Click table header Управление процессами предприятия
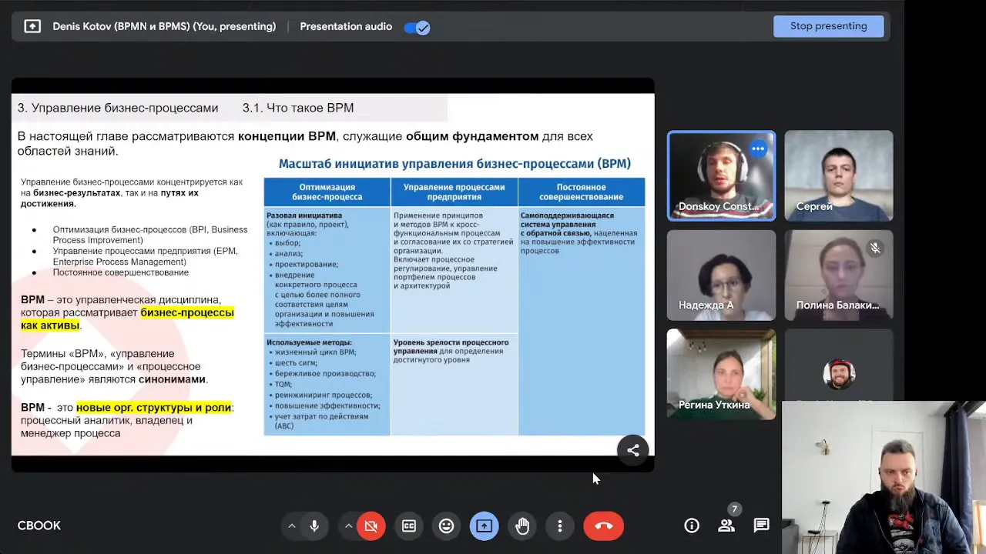This screenshot has height=554, width=986. (454, 192)
